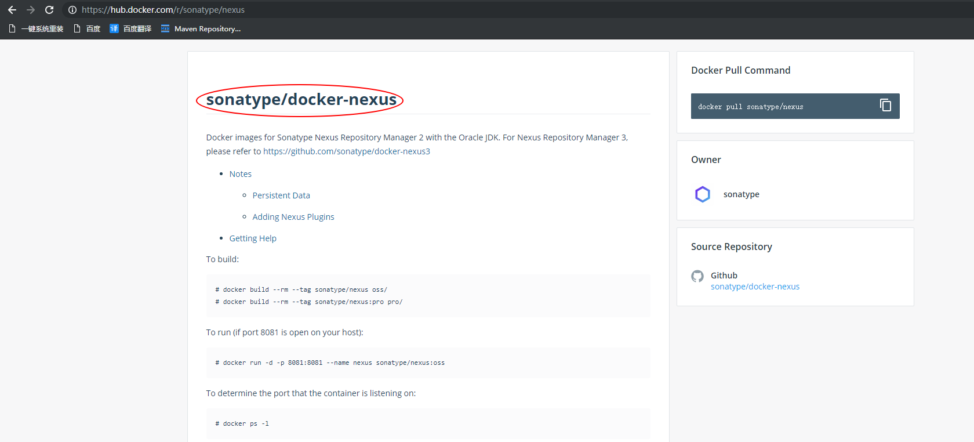Click the Source Repository heading
This screenshot has height=442, width=974.
coord(732,247)
